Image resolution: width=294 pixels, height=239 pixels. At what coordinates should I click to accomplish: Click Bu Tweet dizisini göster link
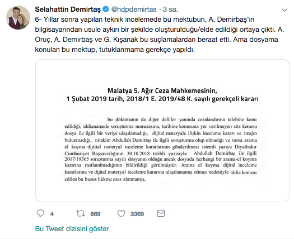tap(72, 229)
